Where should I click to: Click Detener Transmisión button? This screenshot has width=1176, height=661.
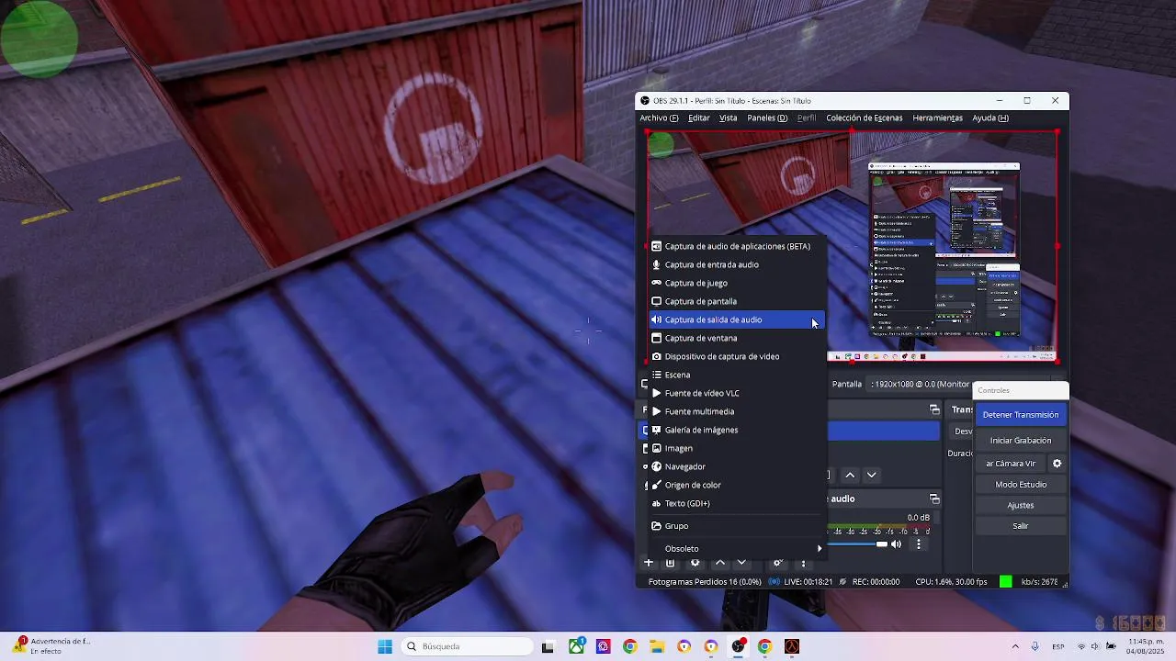pyautogui.click(x=1021, y=415)
